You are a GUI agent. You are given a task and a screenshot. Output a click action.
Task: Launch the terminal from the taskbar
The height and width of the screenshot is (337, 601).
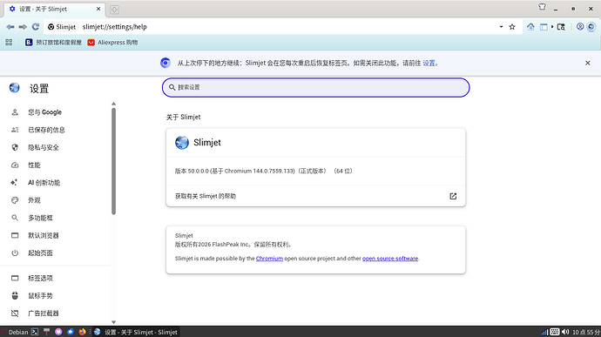click(35, 332)
